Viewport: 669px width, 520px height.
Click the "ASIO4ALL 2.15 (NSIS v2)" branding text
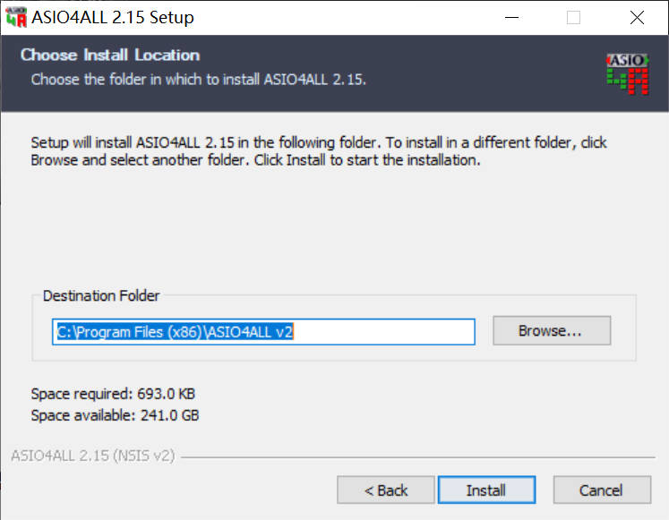(93, 456)
